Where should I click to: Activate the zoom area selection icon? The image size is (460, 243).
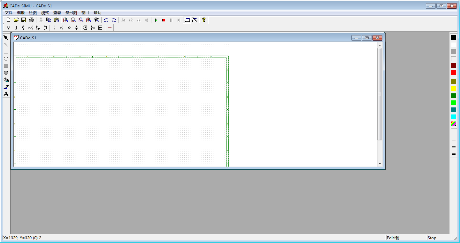click(x=81, y=20)
